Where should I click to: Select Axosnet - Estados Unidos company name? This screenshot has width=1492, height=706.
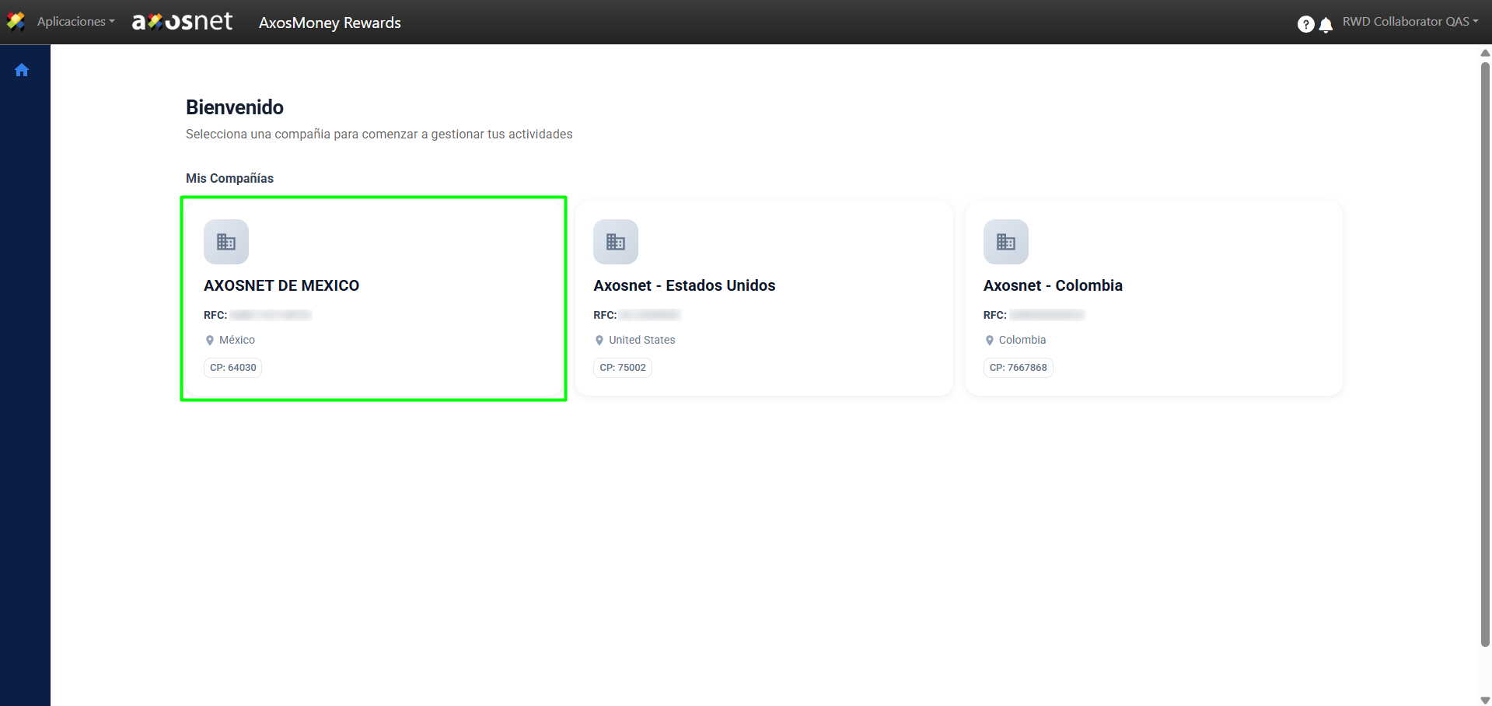[x=684, y=285]
